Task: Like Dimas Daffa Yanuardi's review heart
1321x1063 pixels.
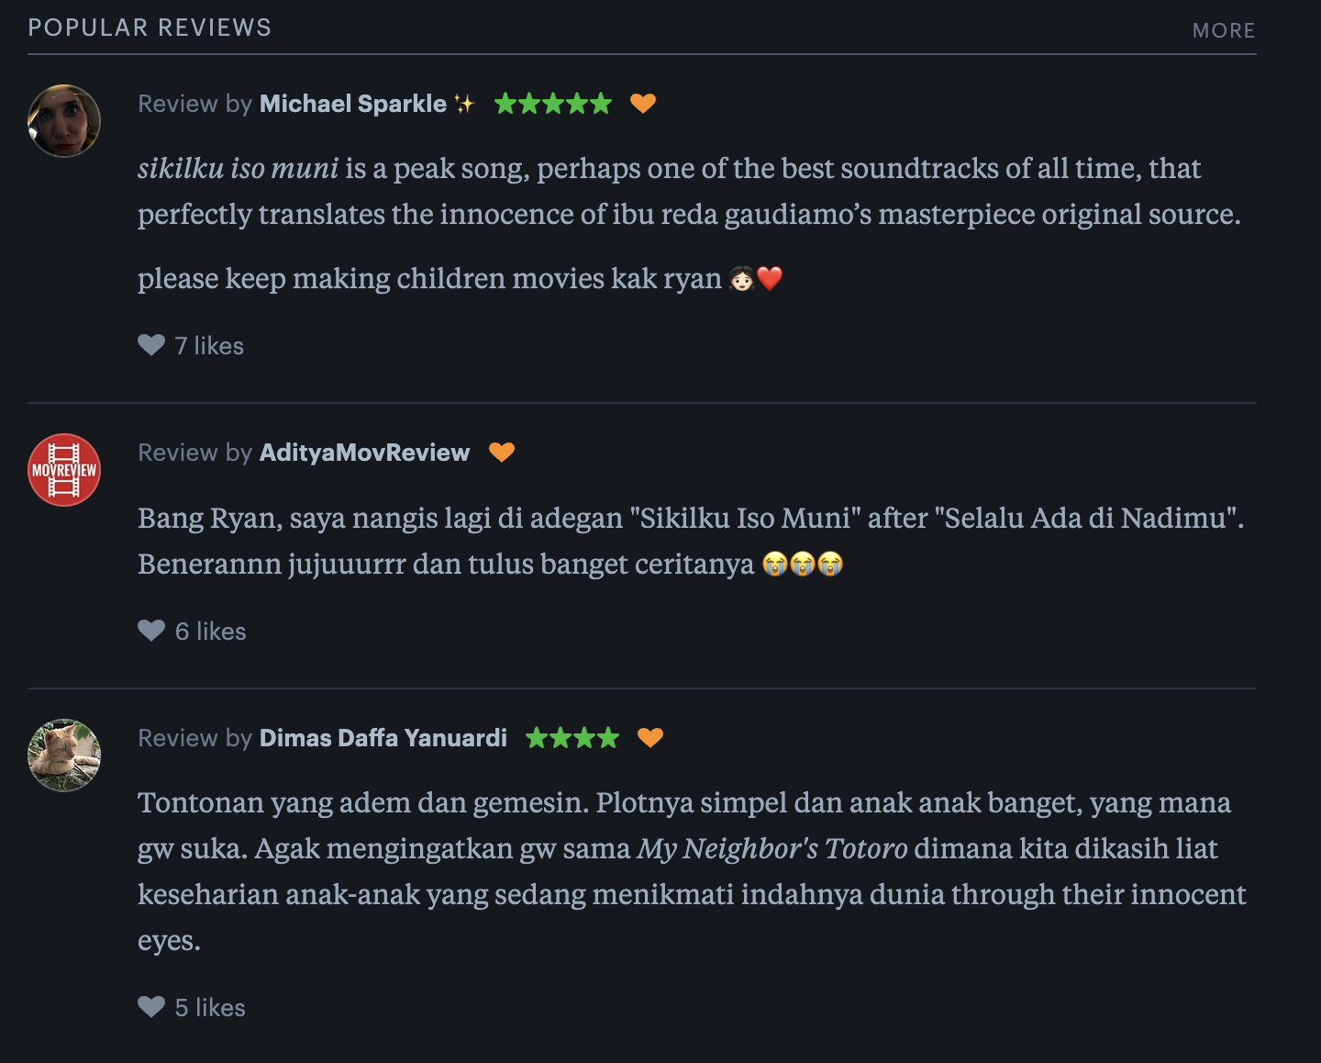Action: 151,1007
